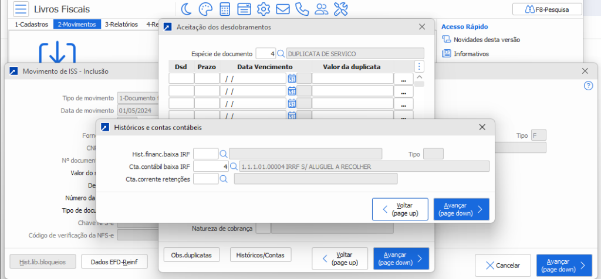Click ellipsis button in first duplicata row
This screenshot has height=279, width=601.
[x=403, y=79]
